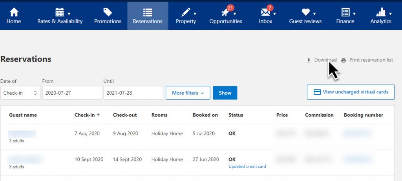Screen dimensions: 402x181
Task: Open View uncharged virtual cards
Action: (x=351, y=92)
